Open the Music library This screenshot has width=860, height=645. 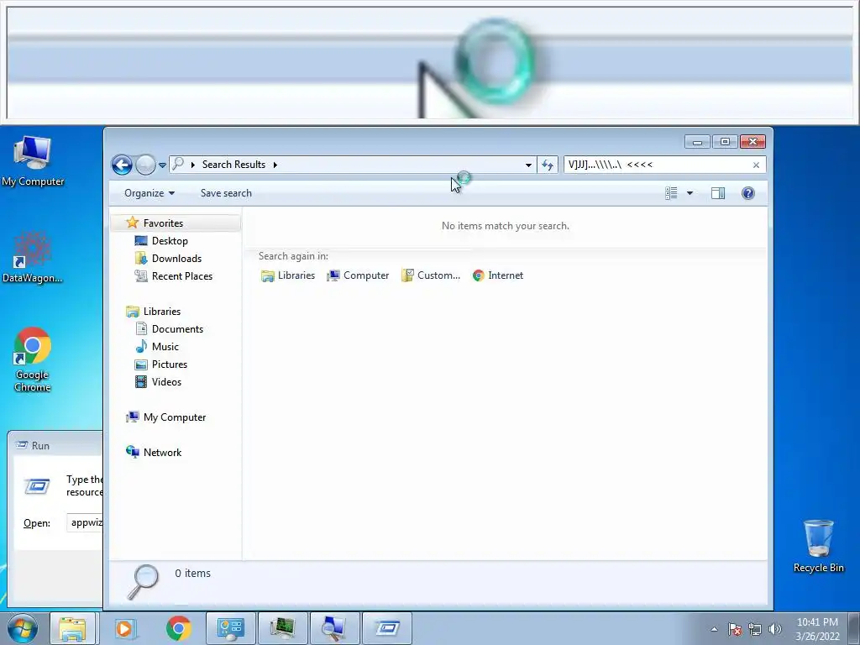tap(165, 347)
